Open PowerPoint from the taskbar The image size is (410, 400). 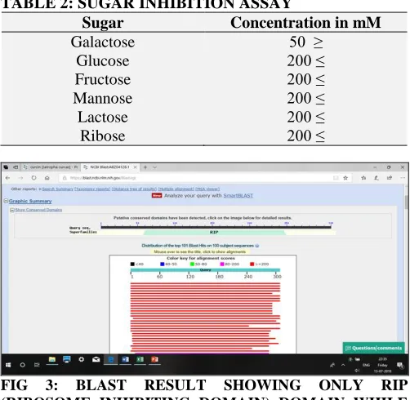[x=154, y=360]
